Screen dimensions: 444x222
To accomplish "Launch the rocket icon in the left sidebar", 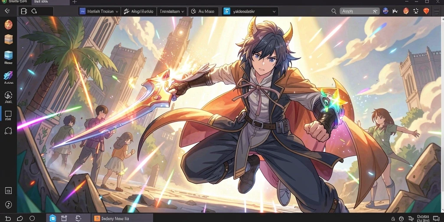I will [8, 75].
